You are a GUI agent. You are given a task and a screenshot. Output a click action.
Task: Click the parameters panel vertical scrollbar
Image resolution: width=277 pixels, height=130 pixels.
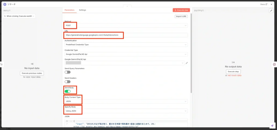click(x=192, y=54)
